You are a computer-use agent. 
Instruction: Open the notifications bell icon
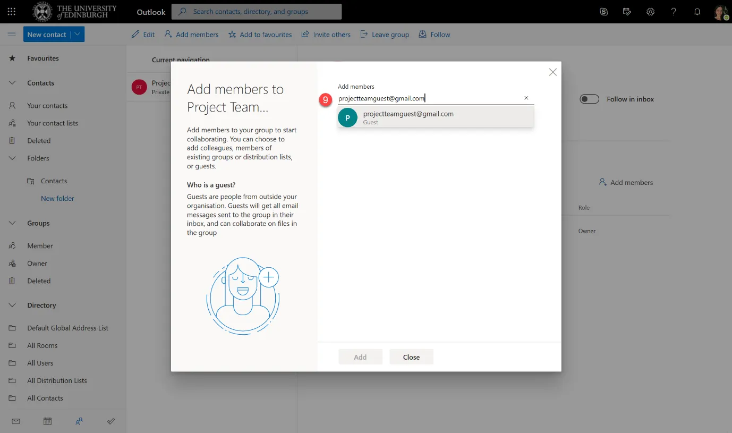click(x=697, y=11)
